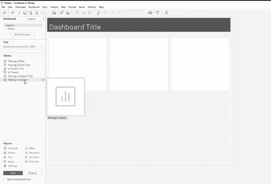271x184 pixels.
Task: Click the Go to Sheet icon beside Waiting to Depart
Action: pos(43,80)
